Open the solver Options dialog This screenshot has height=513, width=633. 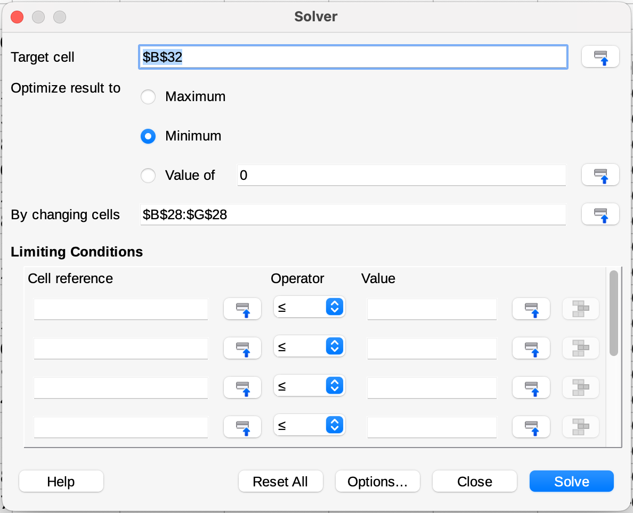click(377, 482)
